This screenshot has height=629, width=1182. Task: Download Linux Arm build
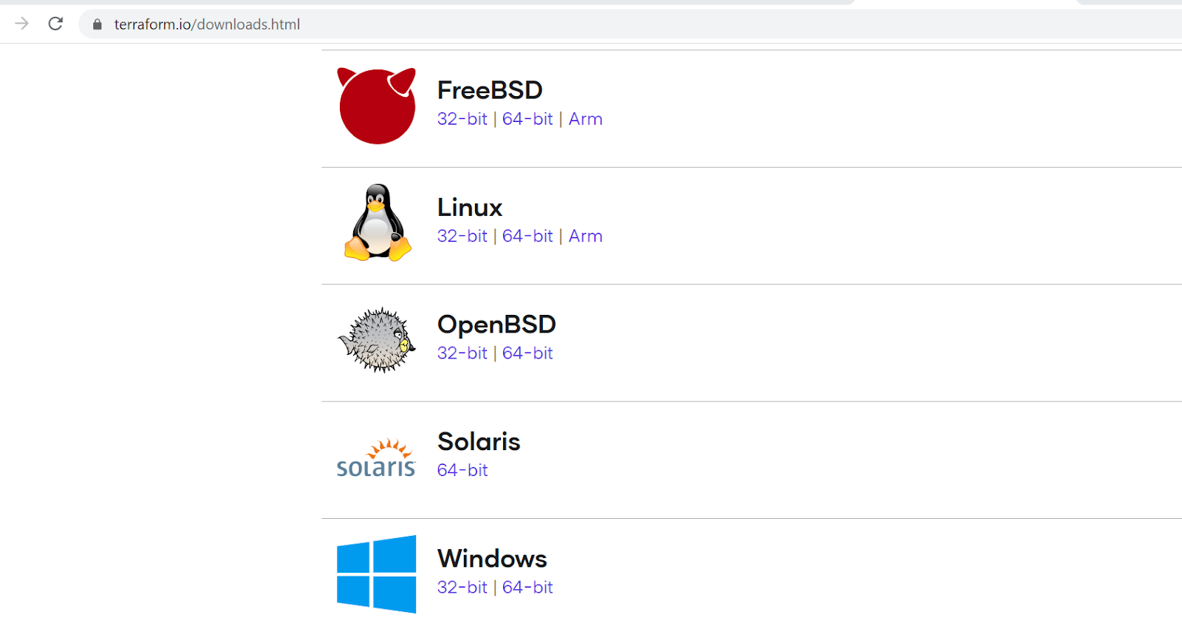[x=586, y=236]
